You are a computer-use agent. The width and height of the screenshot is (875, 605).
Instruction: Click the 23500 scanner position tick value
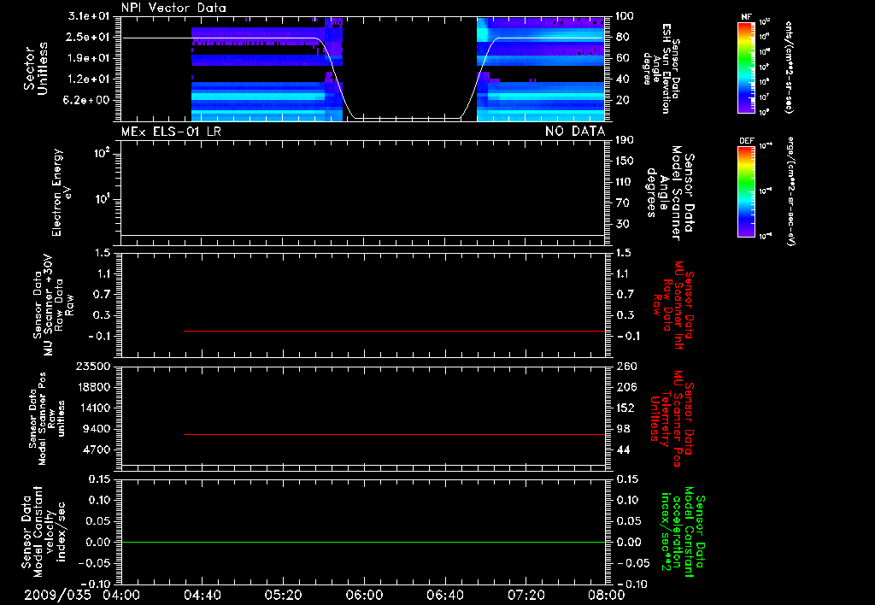pos(94,367)
